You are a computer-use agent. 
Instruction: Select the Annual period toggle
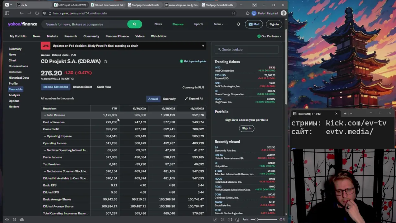pyautogui.click(x=153, y=99)
